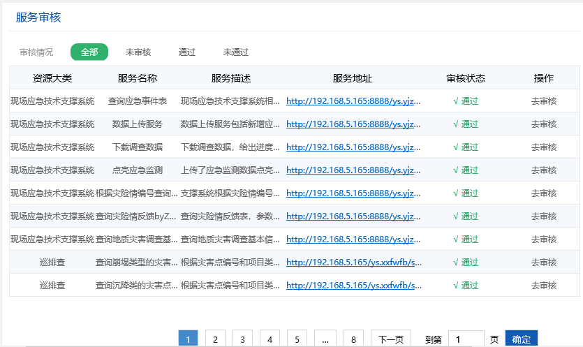Open service URL for 查询崩塌类型 row

pos(353,263)
